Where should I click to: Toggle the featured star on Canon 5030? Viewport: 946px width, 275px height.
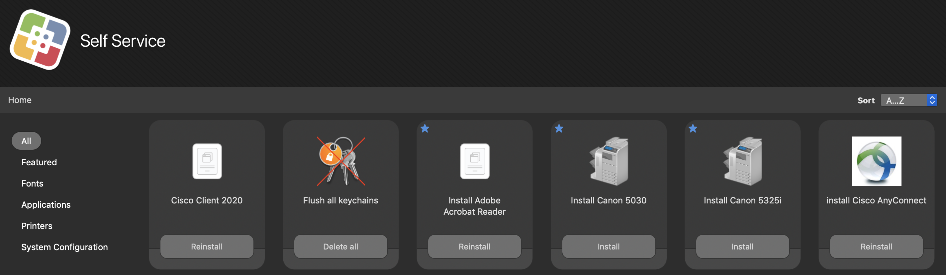(559, 129)
